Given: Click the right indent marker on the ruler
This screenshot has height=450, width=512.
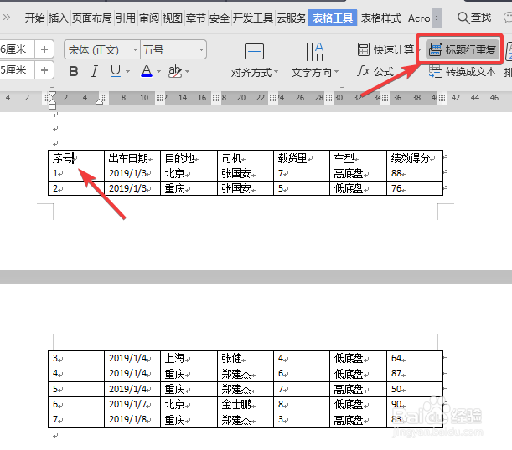Looking at the screenshot, I should point(100,102).
